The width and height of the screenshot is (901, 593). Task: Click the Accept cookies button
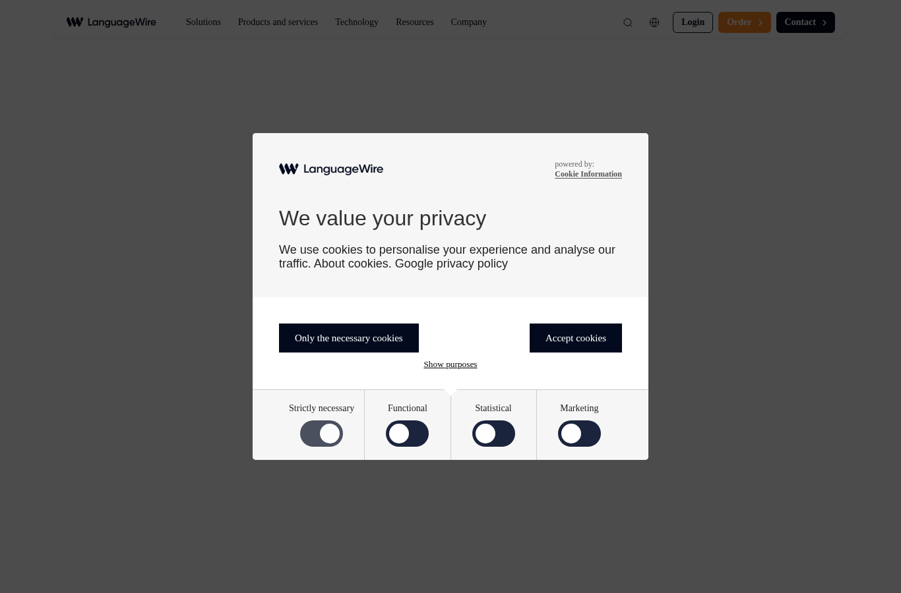(576, 338)
